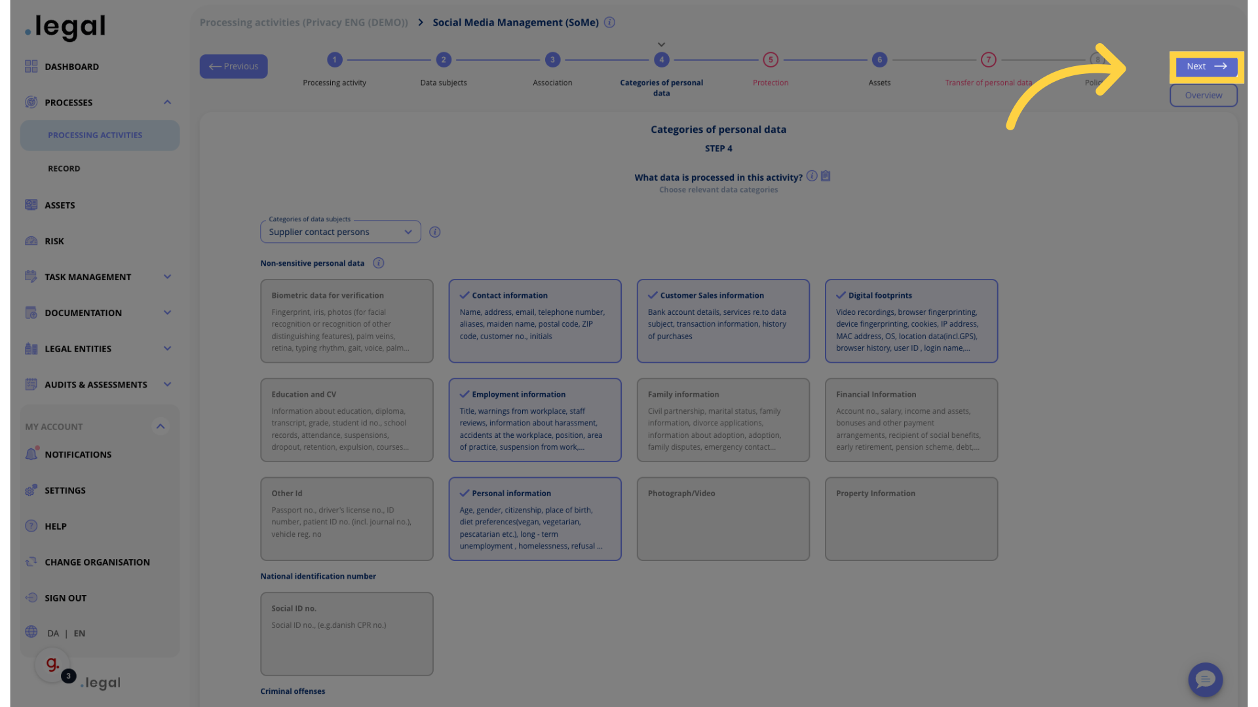Click the Previous button to go back
Image resolution: width=1258 pixels, height=707 pixels.
[x=233, y=65]
